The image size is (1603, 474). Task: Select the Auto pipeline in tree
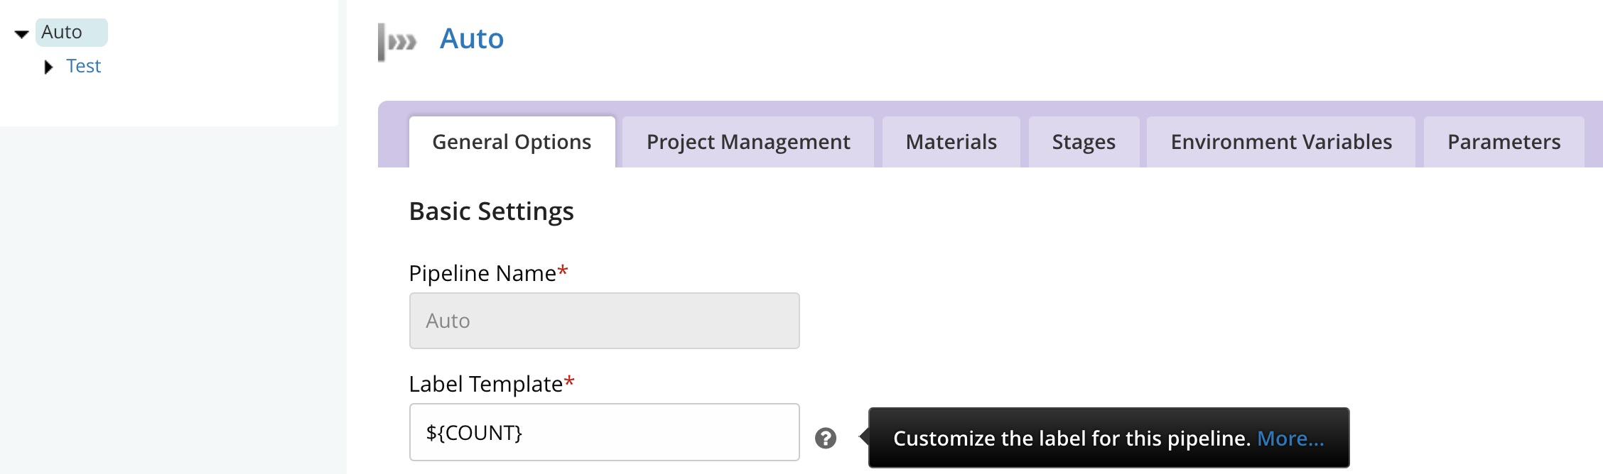pos(63,32)
